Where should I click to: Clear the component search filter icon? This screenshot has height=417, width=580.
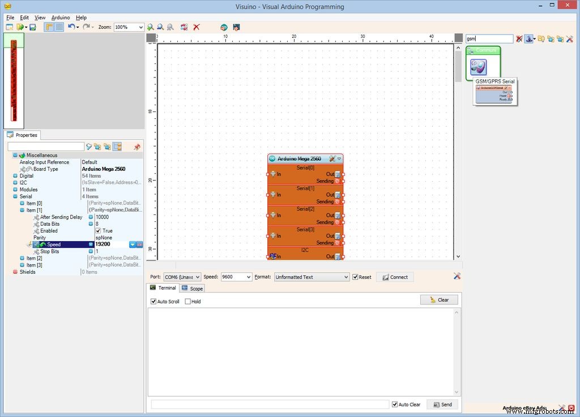click(x=519, y=39)
